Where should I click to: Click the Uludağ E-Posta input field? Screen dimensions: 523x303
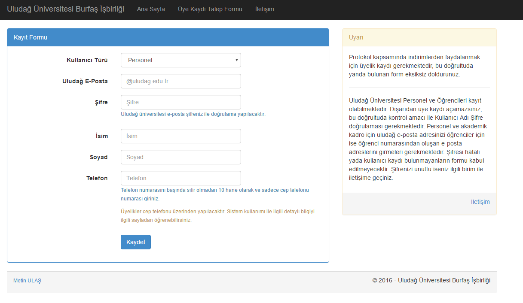tap(181, 81)
